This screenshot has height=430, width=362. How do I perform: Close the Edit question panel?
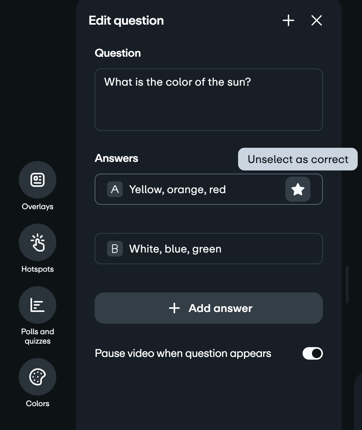(x=316, y=20)
